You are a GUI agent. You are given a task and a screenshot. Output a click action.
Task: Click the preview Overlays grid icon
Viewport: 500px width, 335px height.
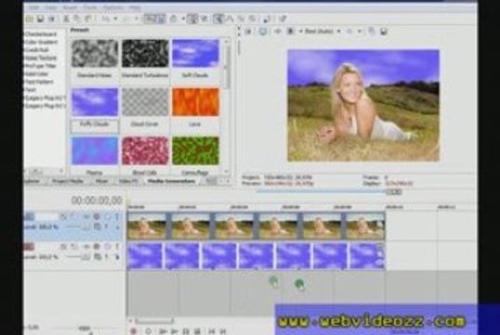coord(350,32)
